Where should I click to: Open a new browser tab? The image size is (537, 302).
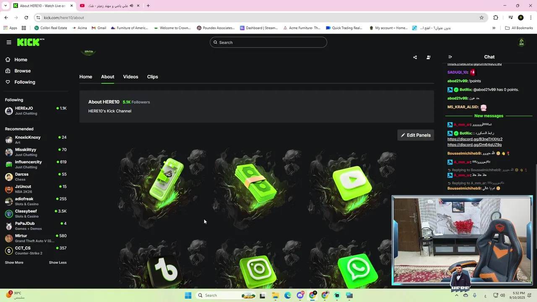coord(148,6)
